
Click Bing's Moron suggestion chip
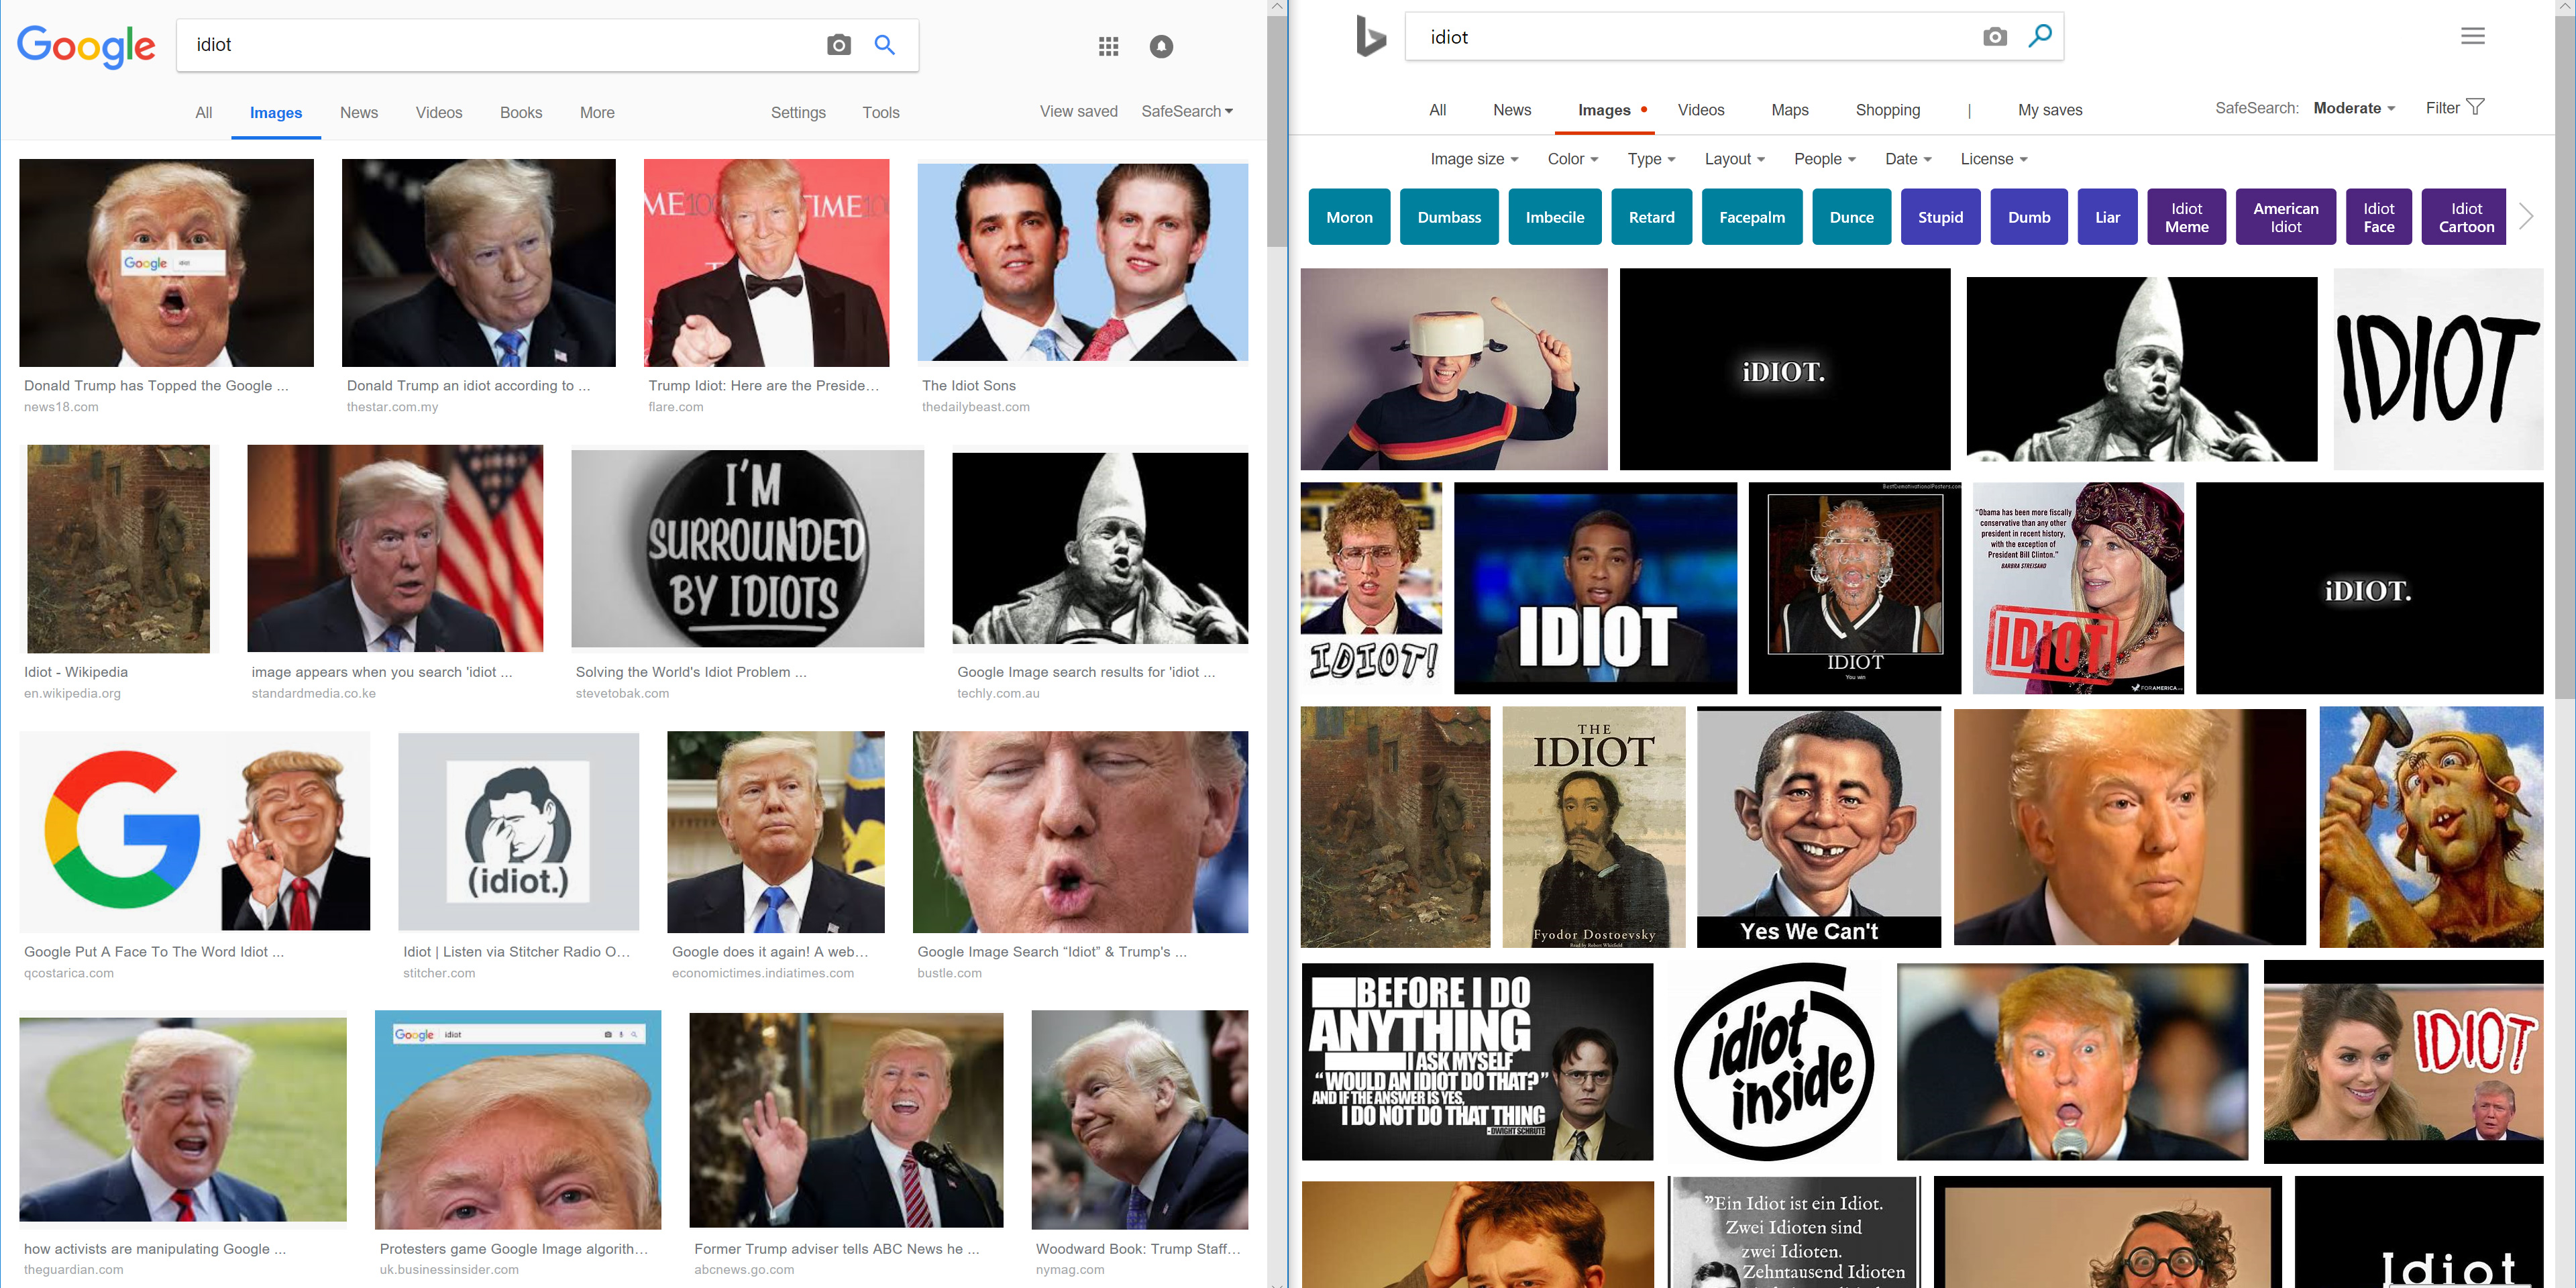(x=1349, y=217)
